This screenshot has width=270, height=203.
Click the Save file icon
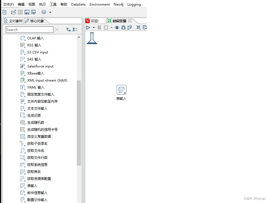click(x=27, y=12)
